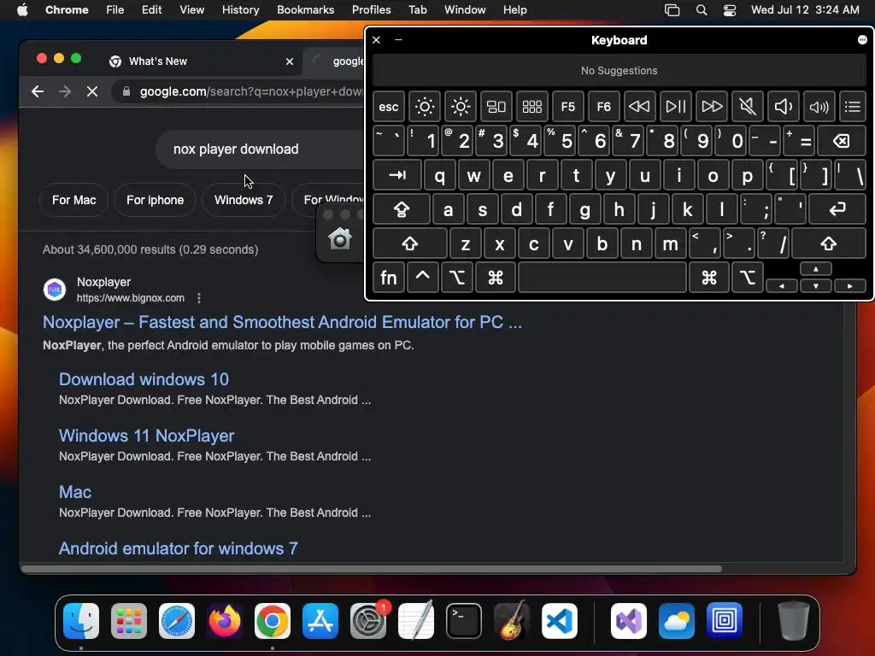Tap the tab key on virtual keyboard

point(396,176)
